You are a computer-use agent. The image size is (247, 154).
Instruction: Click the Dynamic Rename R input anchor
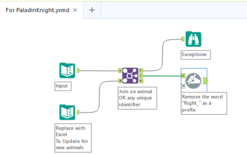tap(183, 86)
